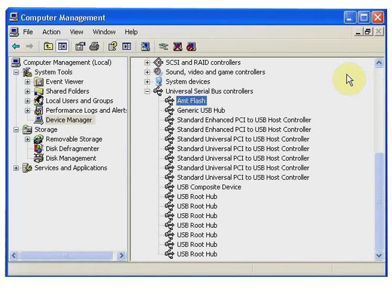This screenshot has width=392, height=294.
Task: Open the Action menu
Action: point(51,32)
